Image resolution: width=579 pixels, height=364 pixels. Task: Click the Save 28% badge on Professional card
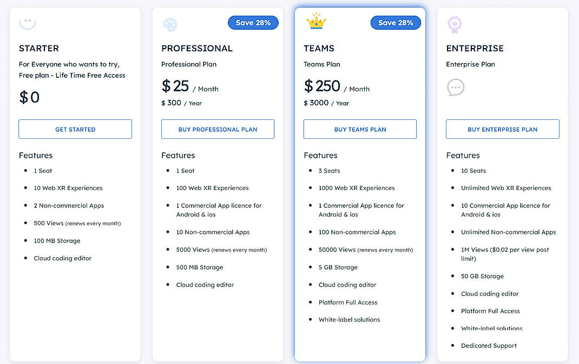coord(253,22)
